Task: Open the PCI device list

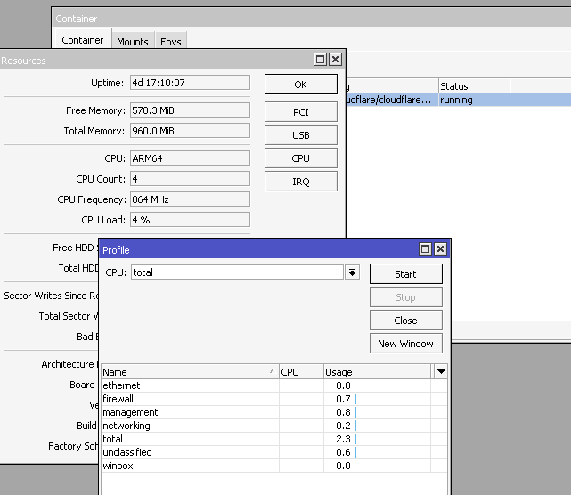Action: 301,112
